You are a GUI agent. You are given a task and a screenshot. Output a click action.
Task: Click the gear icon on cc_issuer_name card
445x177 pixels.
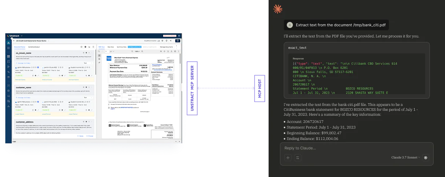(x=86, y=53)
